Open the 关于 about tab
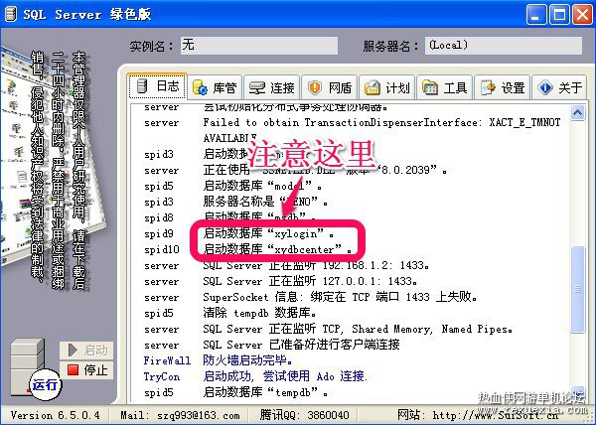Image resolution: width=596 pixels, height=425 pixels. [x=559, y=87]
